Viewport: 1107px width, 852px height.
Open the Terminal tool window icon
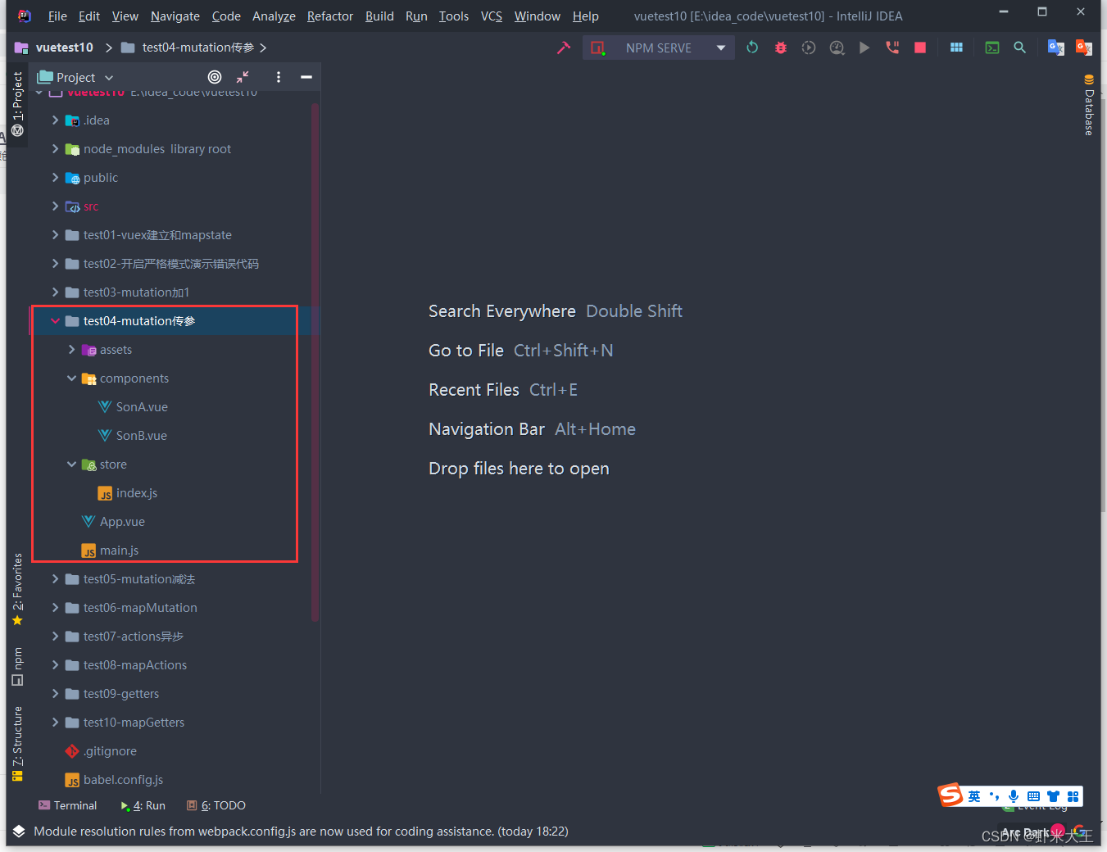(67, 805)
